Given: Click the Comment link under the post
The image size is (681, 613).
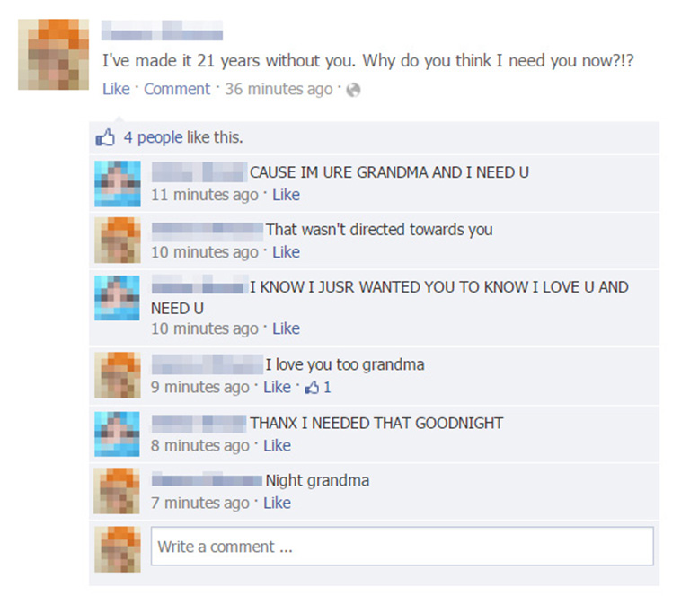Looking at the screenshot, I should coord(177,89).
